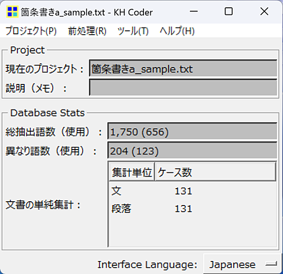Click the 異なり語数 field showing 204 (123)

click(x=192, y=151)
